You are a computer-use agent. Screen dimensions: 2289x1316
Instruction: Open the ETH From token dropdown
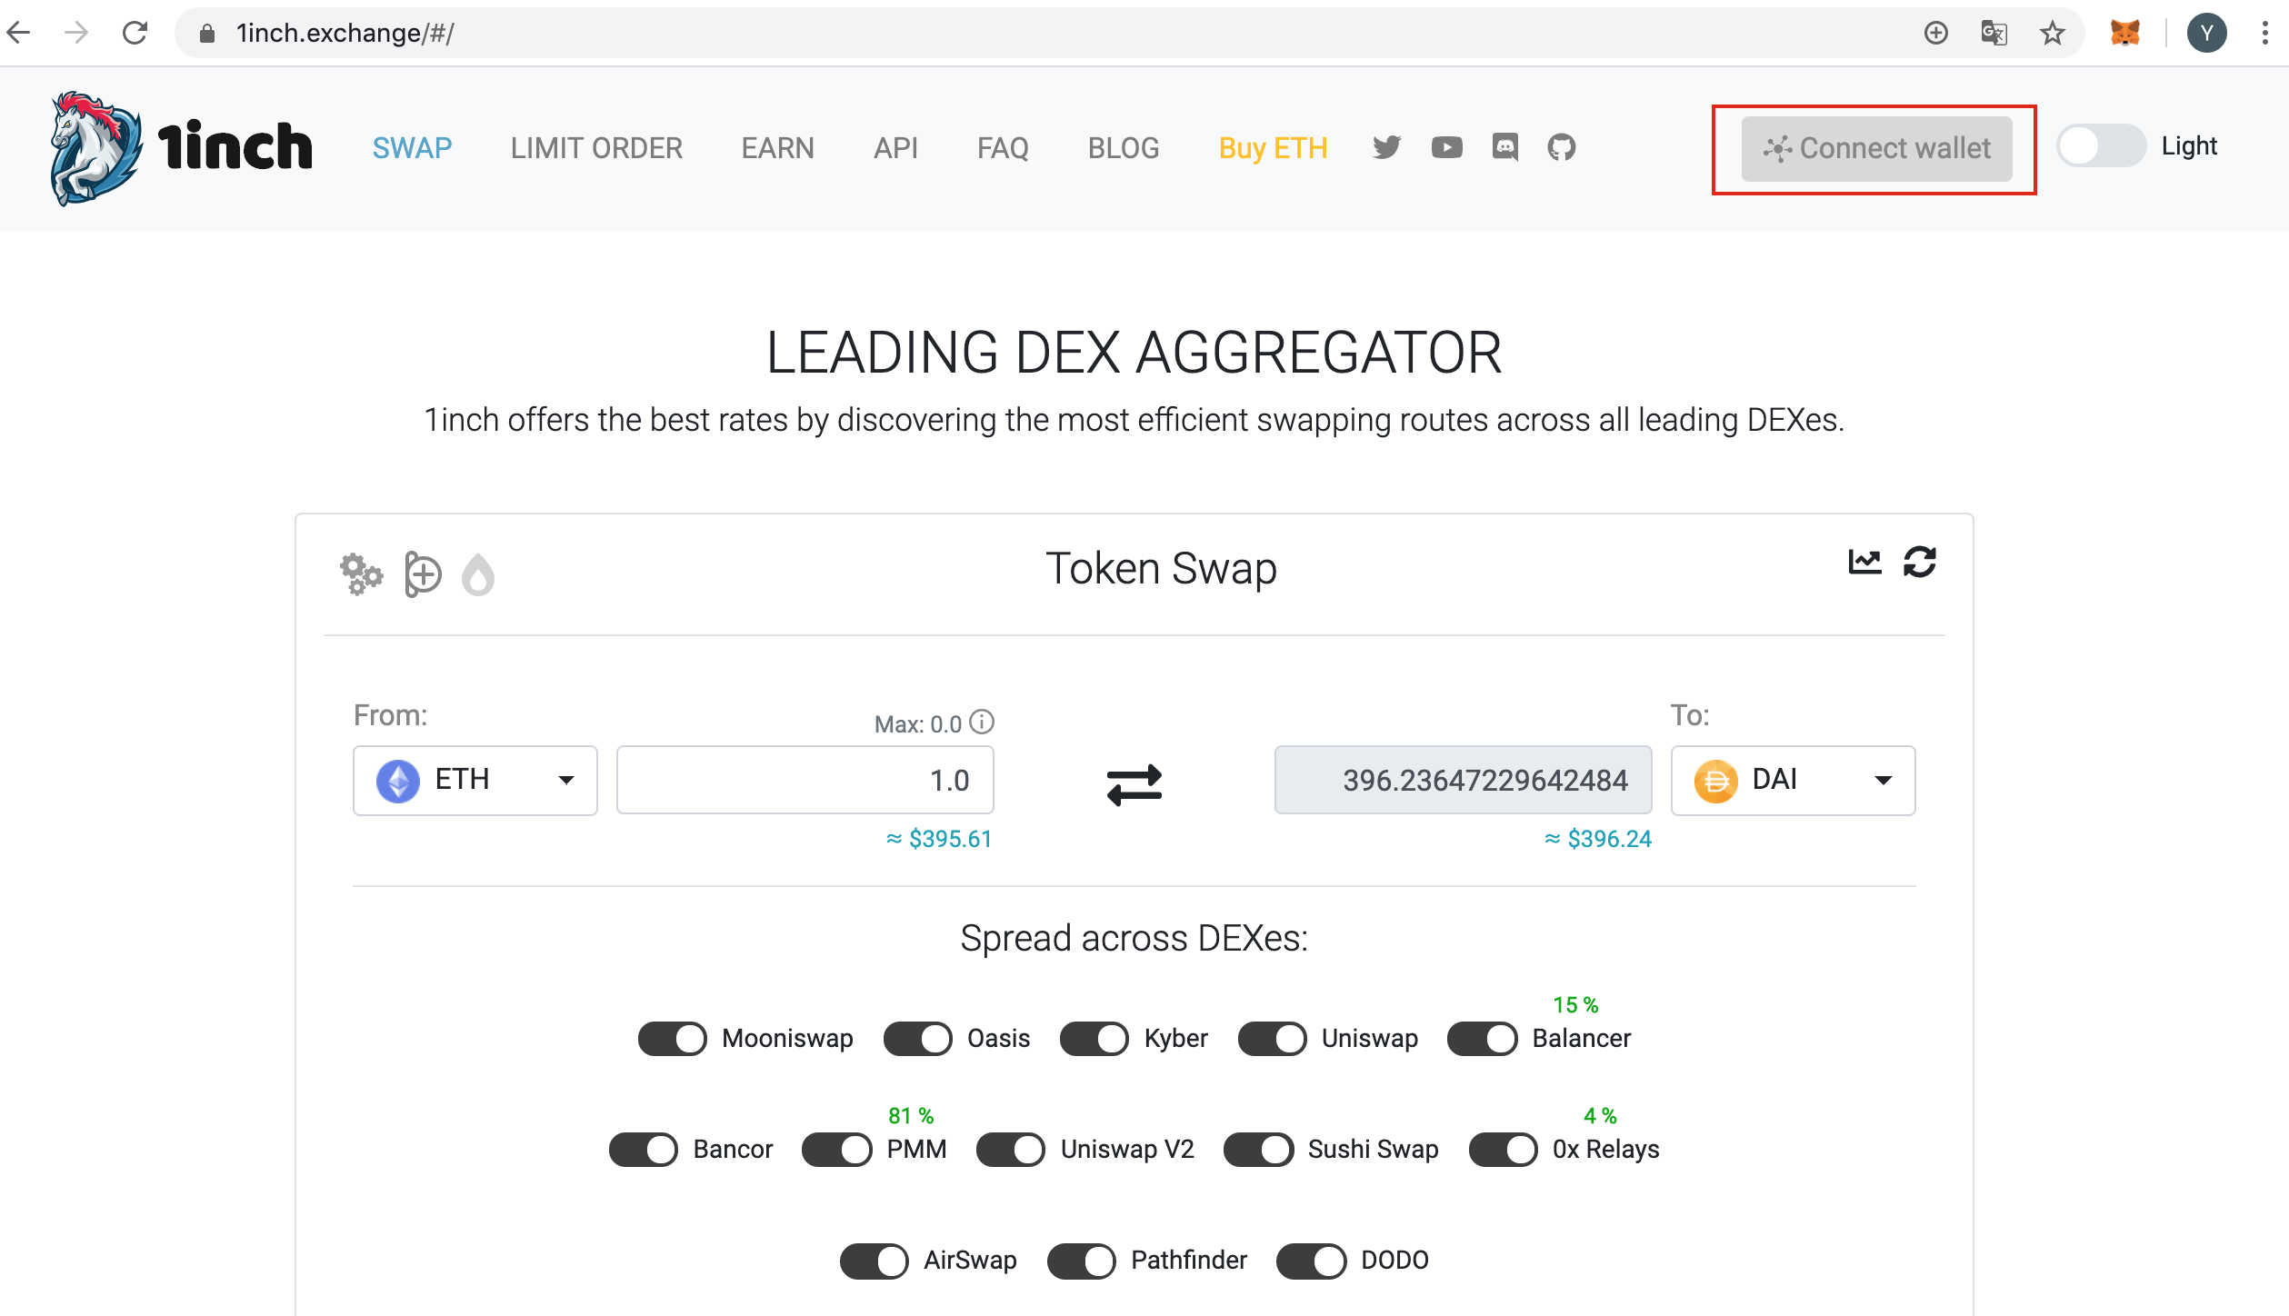pos(475,781)
